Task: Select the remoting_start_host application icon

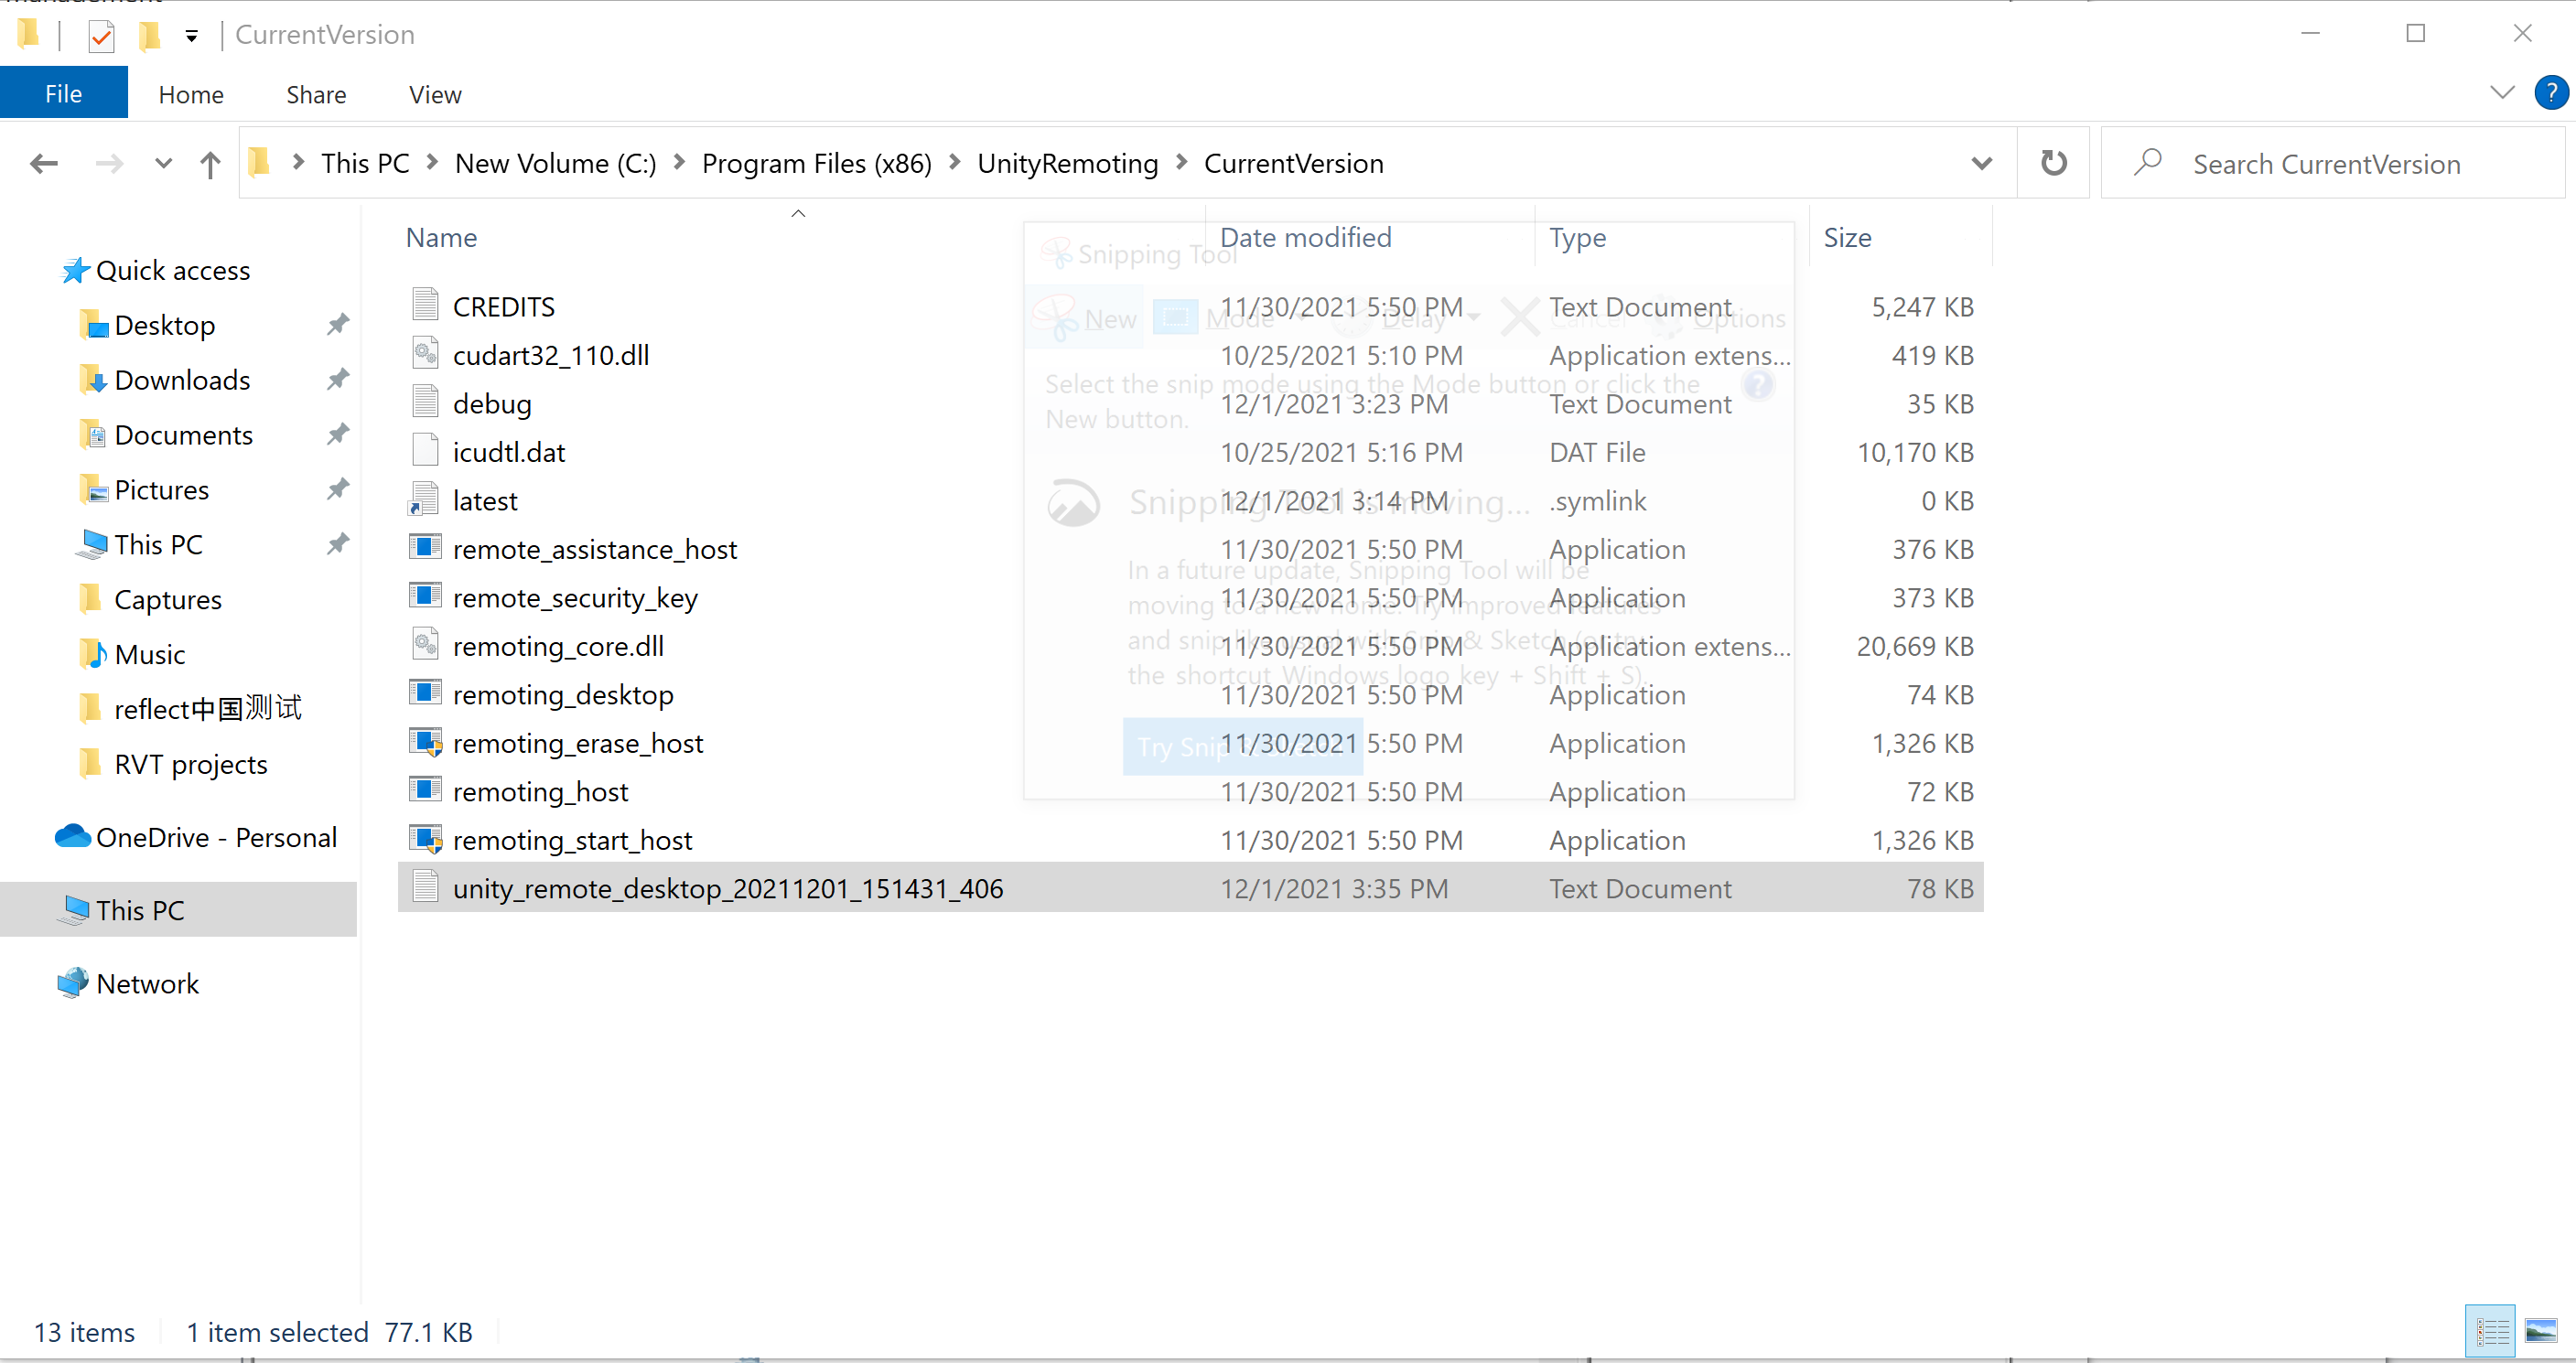Action: pos(426,840)
